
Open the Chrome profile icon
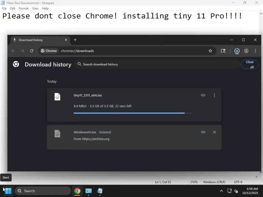pyautogui.click(x=246, y=51)
